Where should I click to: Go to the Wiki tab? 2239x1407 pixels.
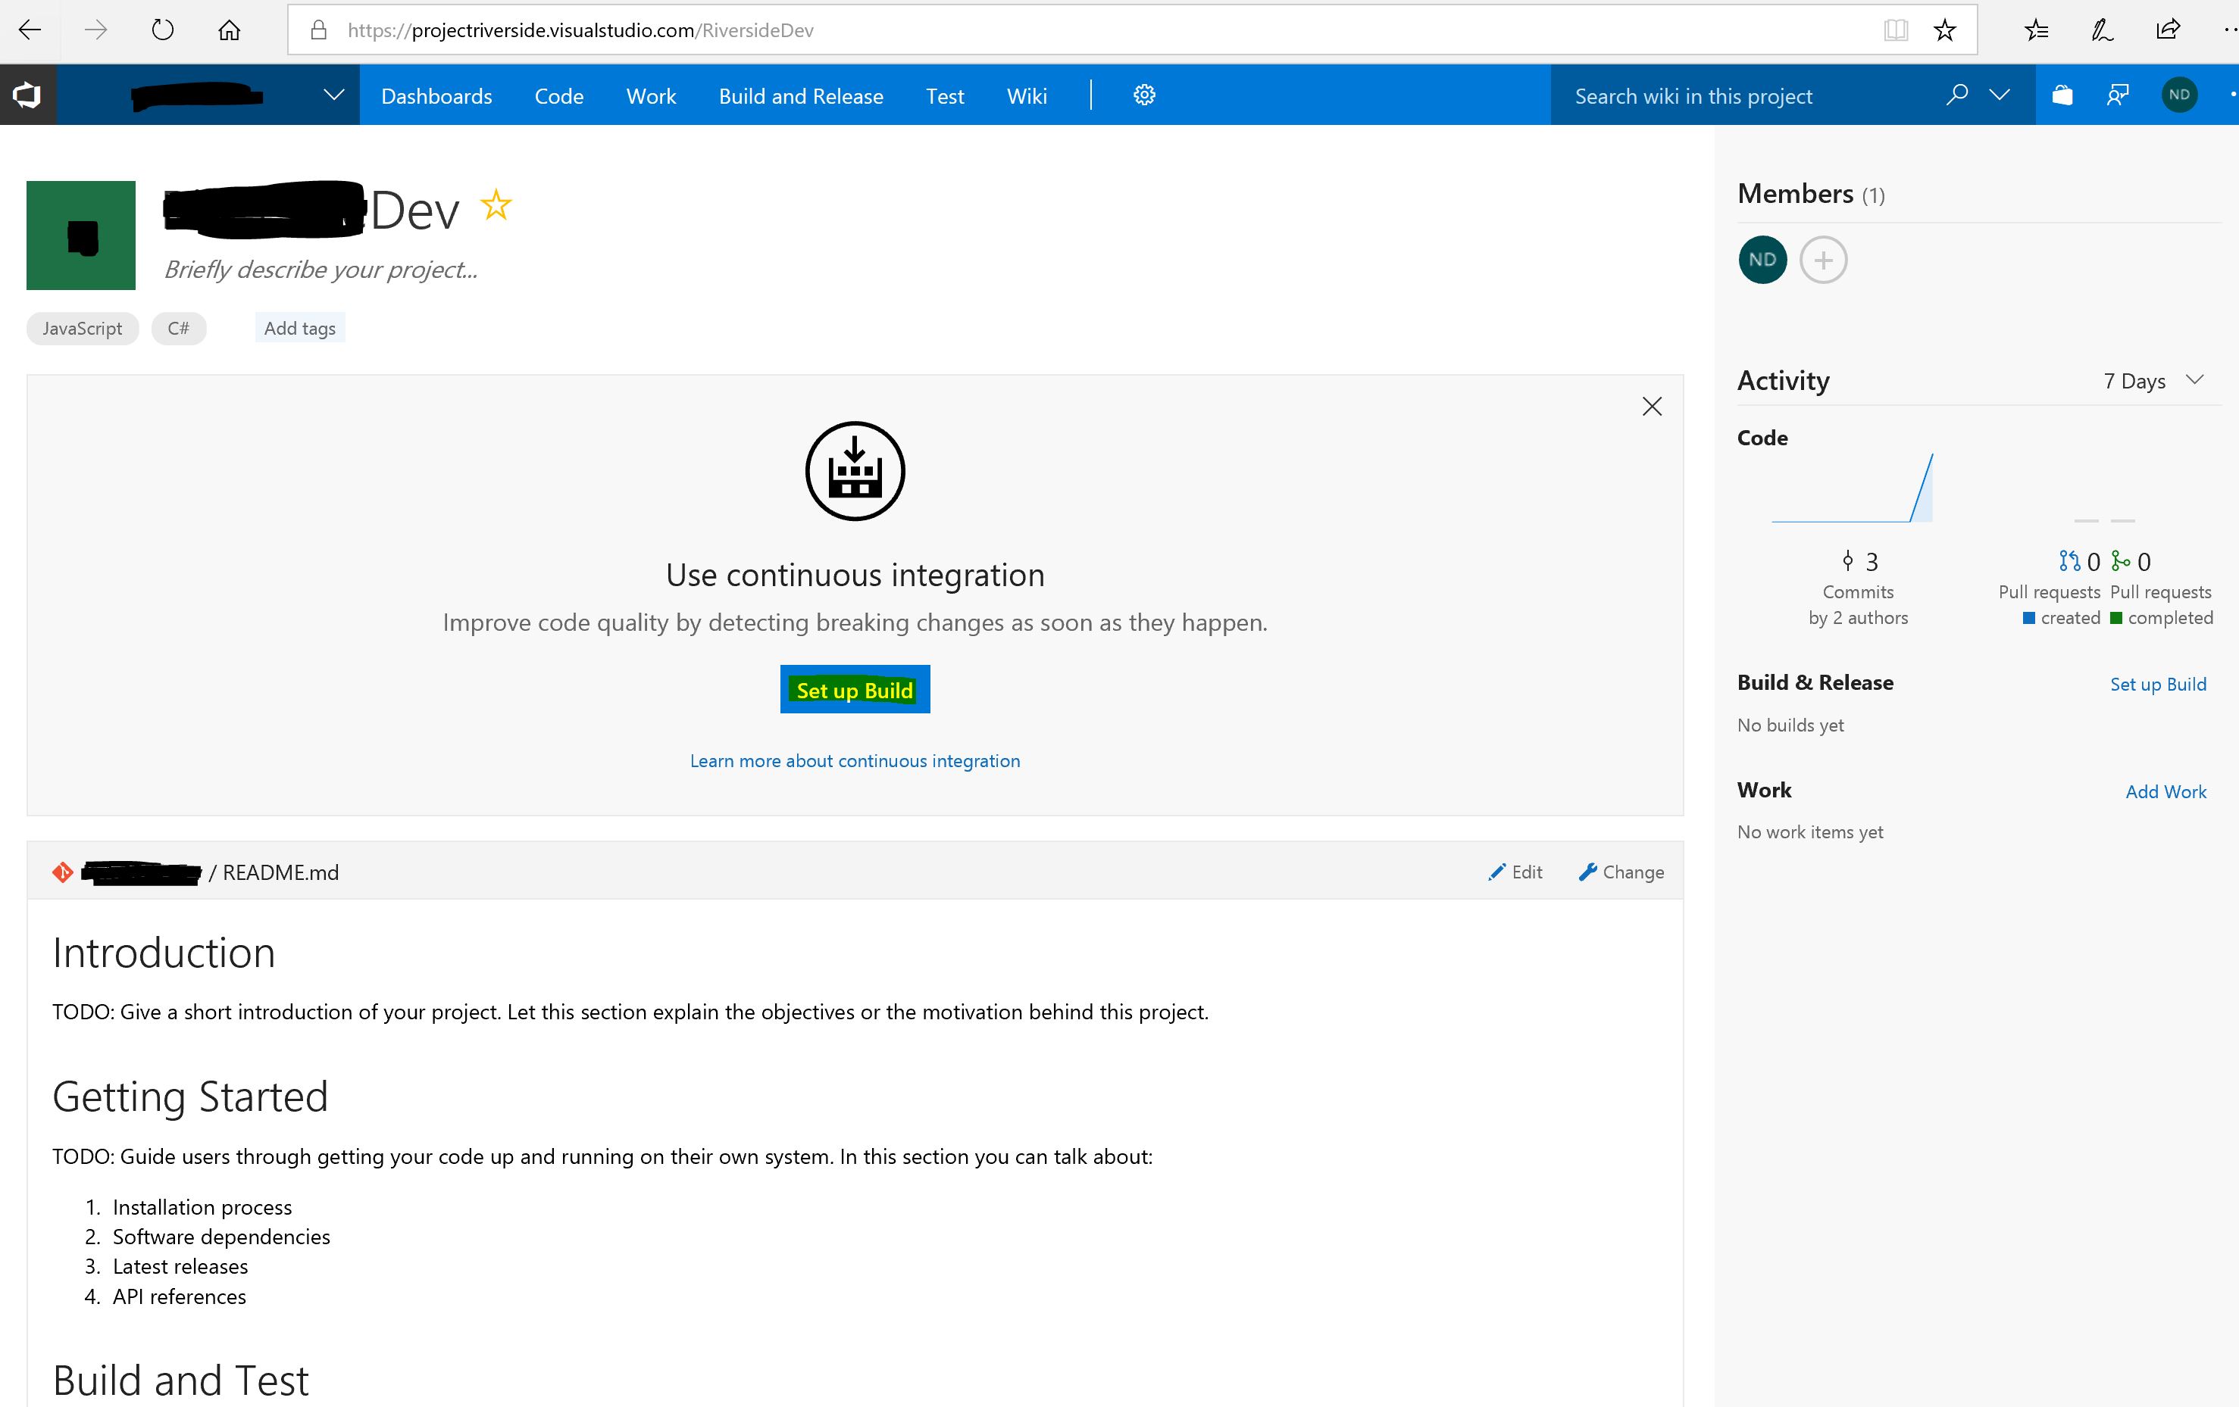click(x=1027, y=95)
